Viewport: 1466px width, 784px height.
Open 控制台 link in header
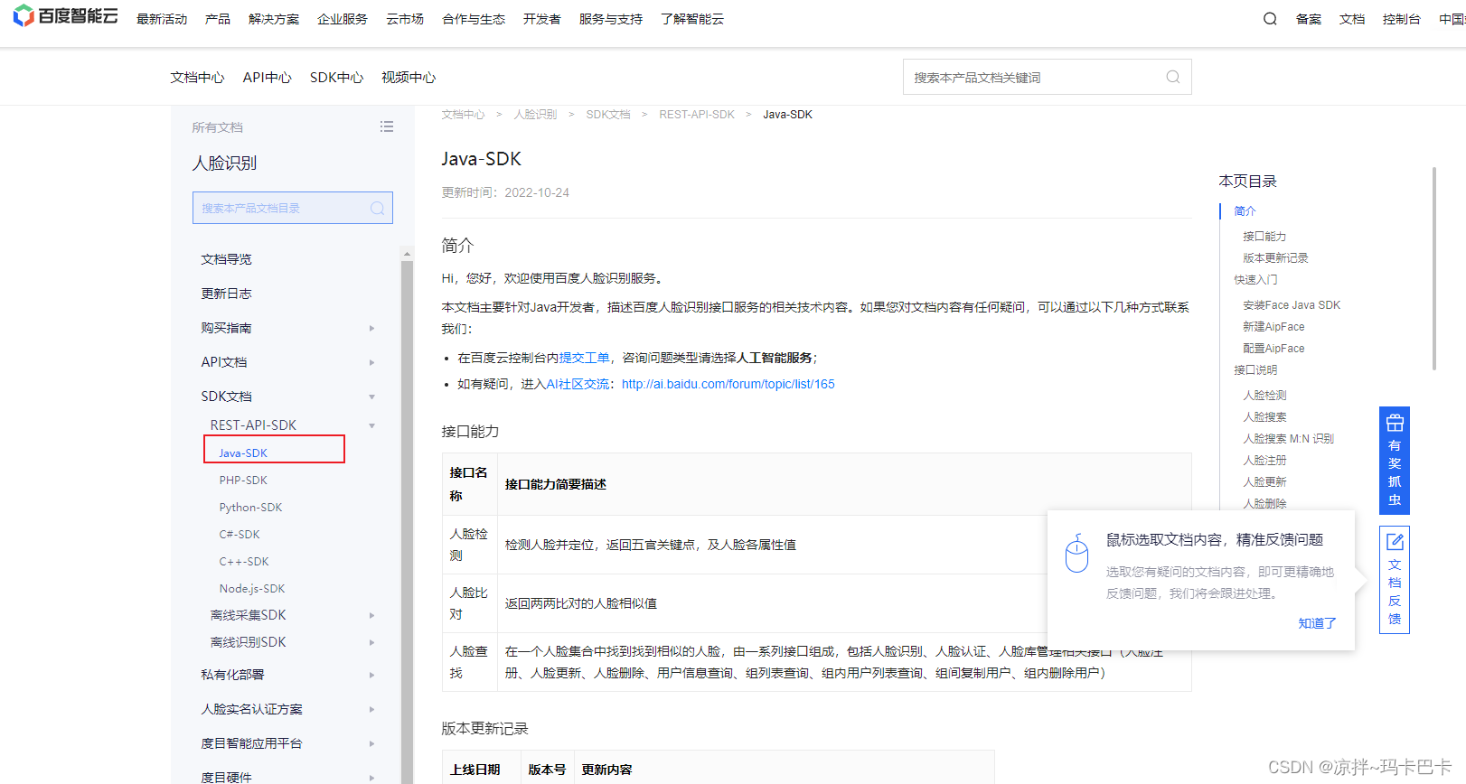click(1402, 19)
